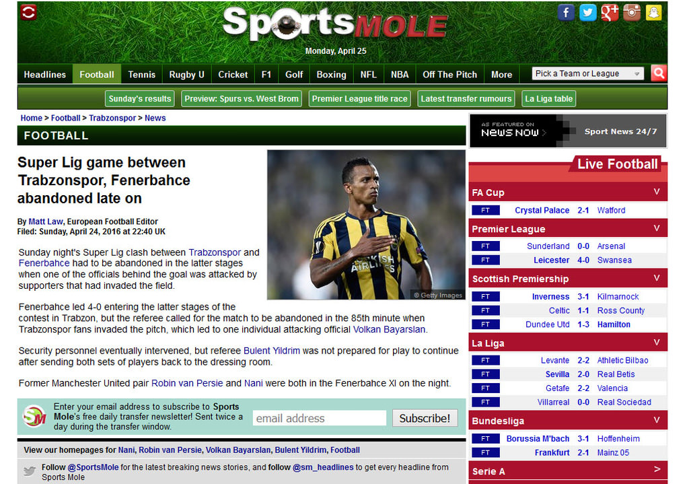Click the red magnifier search icon
Viewport: 689px width, 484px height.
coord(659,73)
